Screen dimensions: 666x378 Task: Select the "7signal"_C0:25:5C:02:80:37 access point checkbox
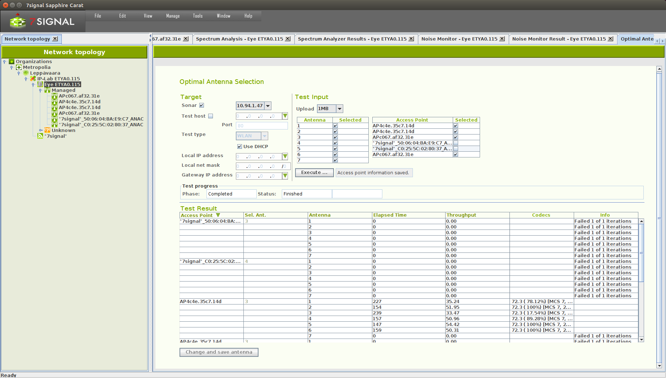pos(456,149)
